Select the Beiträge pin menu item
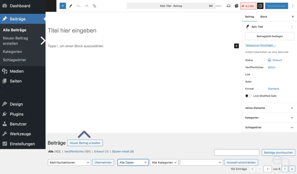This screenshot has height=174, width=297. [x=23, y=19]
